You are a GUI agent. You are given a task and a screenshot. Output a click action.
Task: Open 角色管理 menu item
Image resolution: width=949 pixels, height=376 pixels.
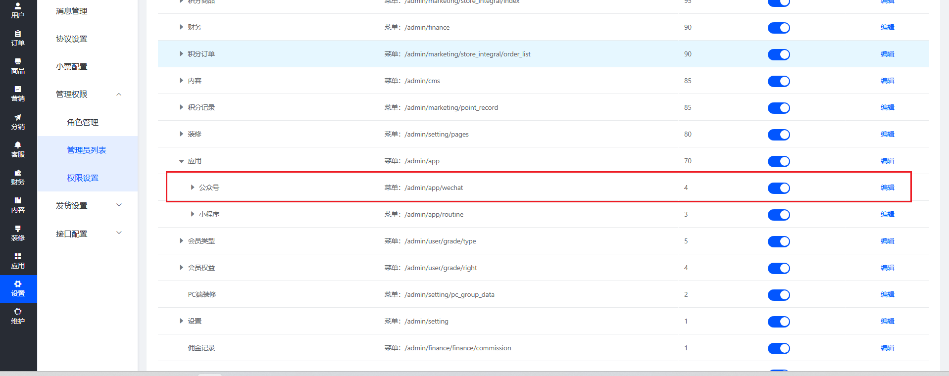click(83, 122)
